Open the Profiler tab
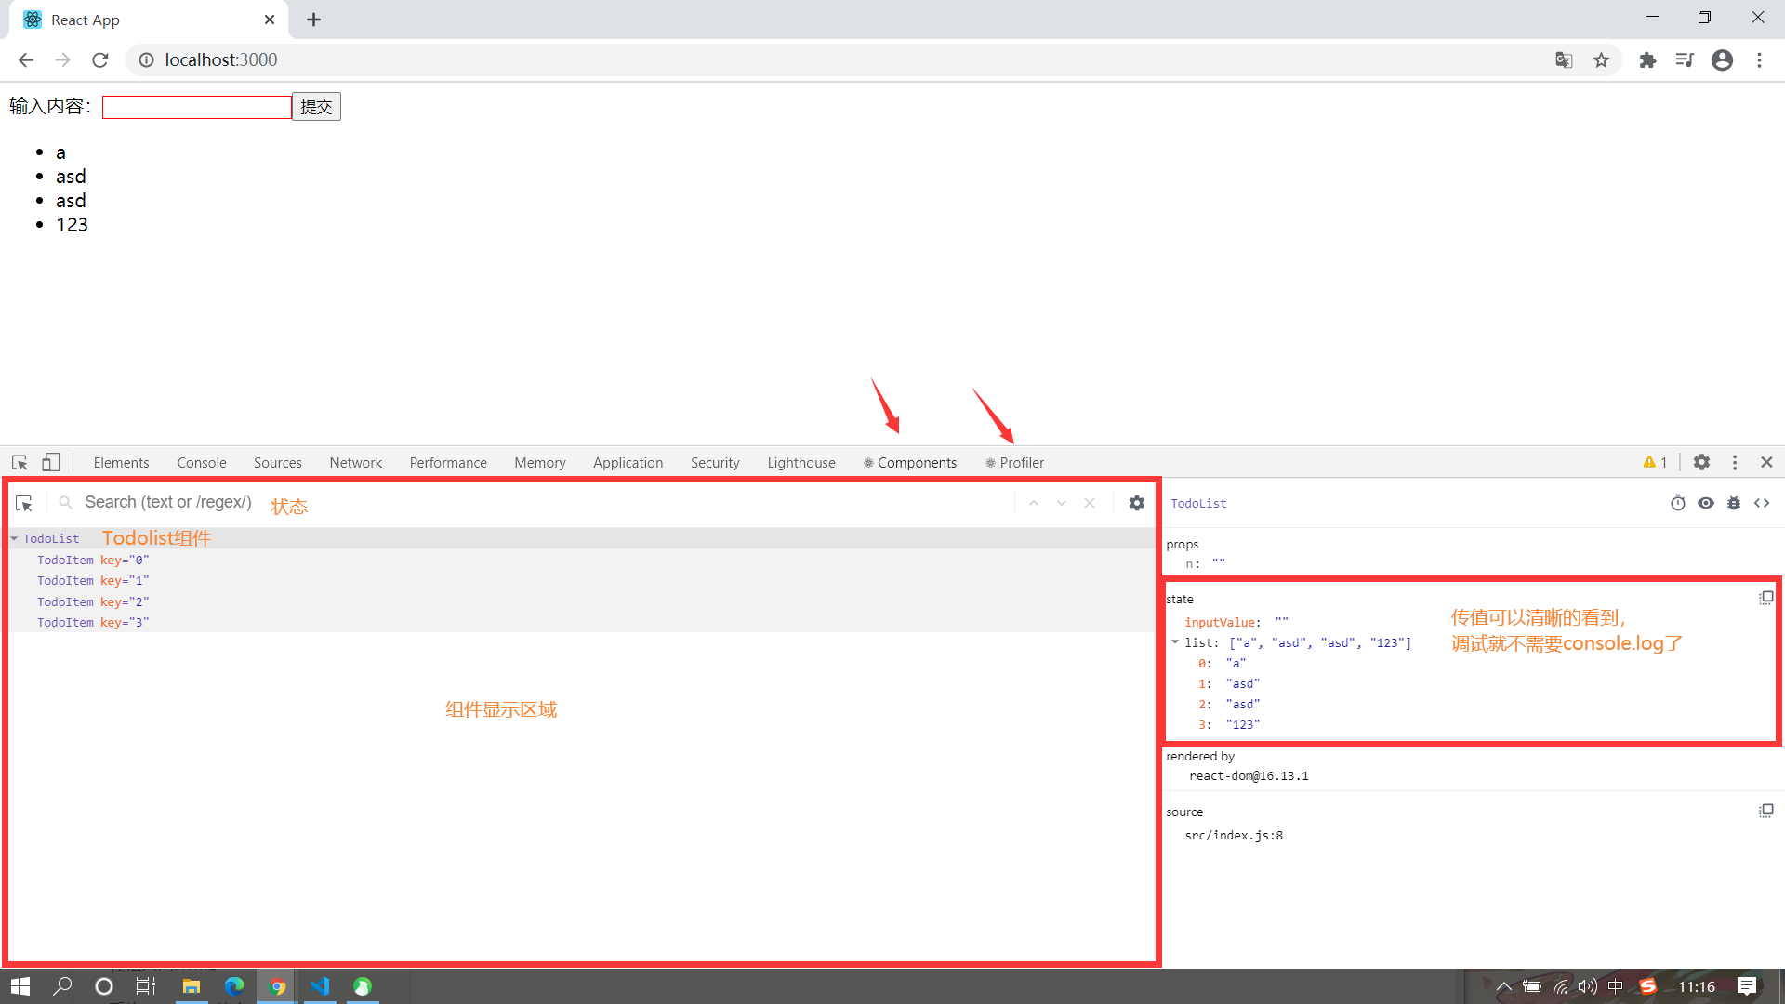The image size is (1785, 1004). [1013, 462]
